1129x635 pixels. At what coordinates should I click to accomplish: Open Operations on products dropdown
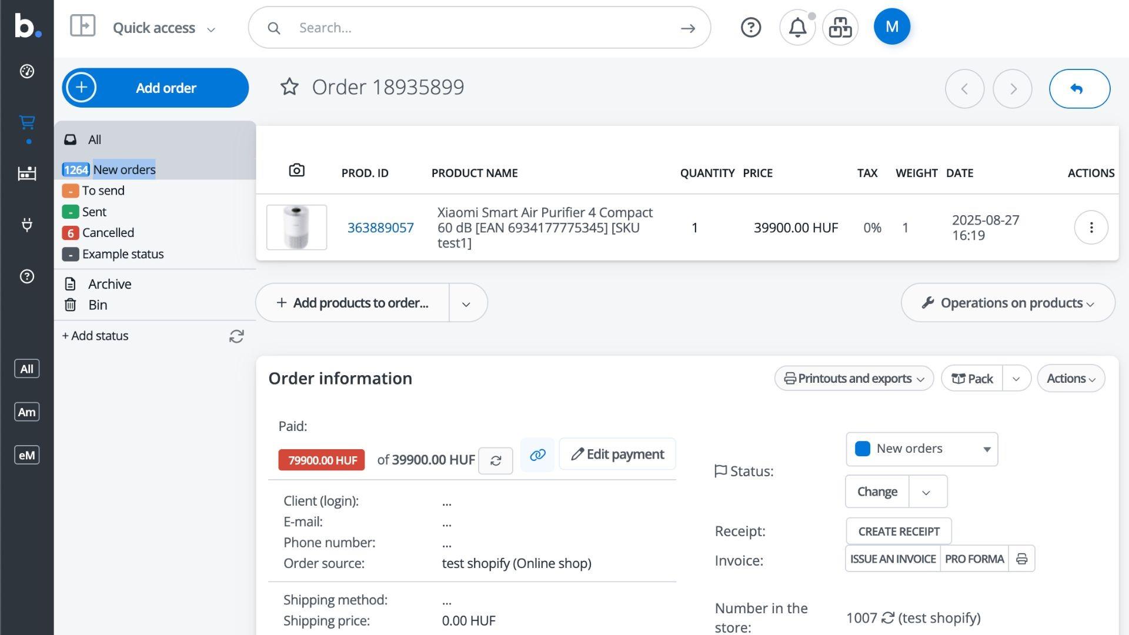tap(1008, 303)
